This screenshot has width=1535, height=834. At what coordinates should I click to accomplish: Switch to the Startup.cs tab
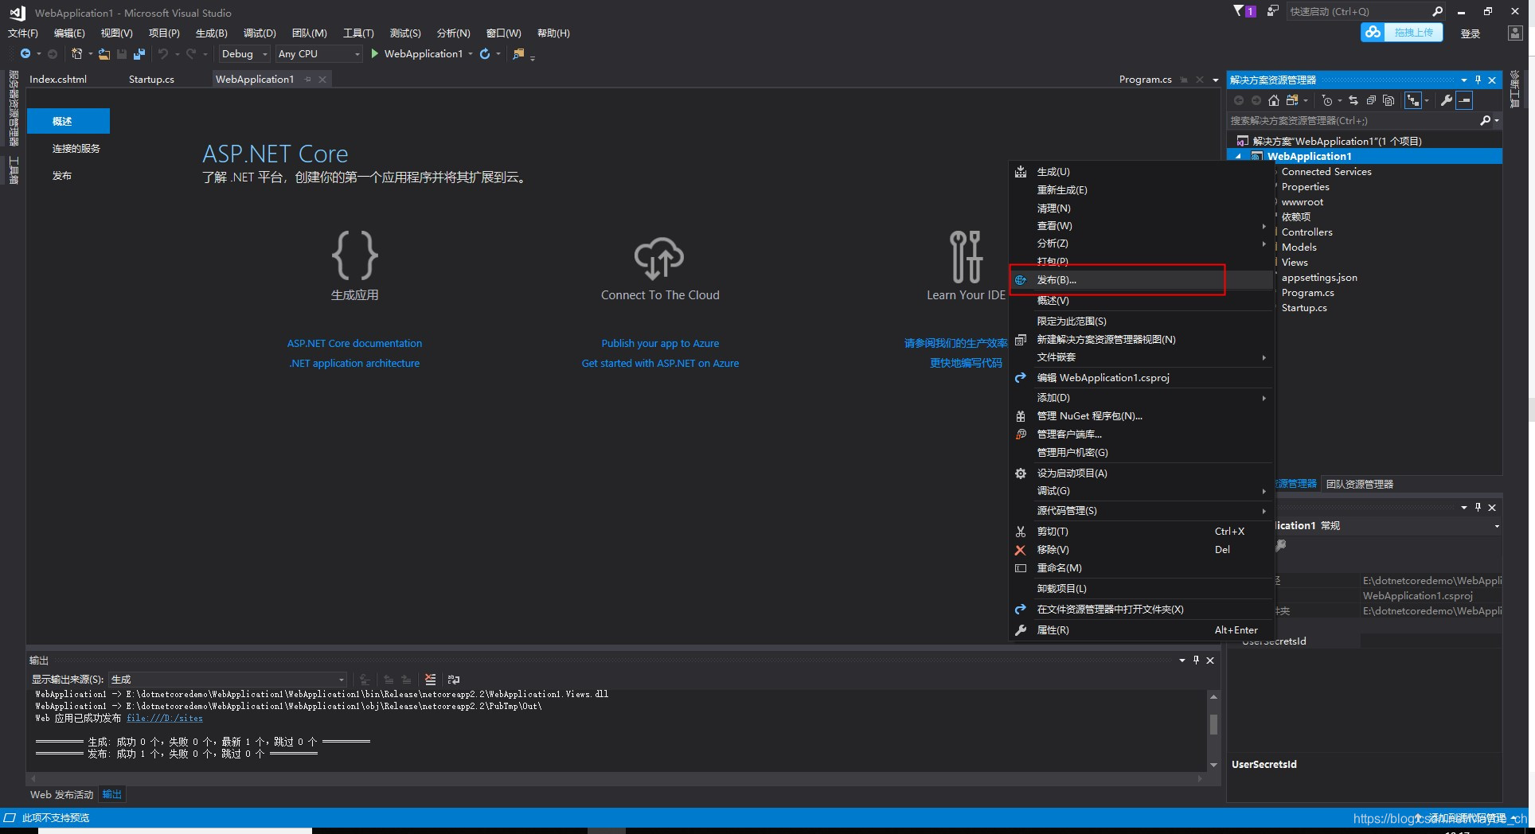pyautogui.click(x=151, y=80)
